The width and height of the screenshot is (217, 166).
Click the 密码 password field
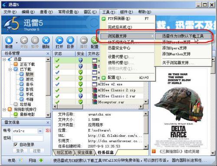coord(28,138)
